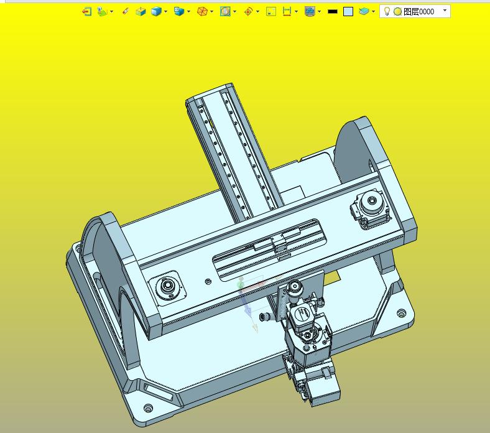Open dropdown beside monitor display icon
The image size is (490, 433).
click(x=319, y=12)
